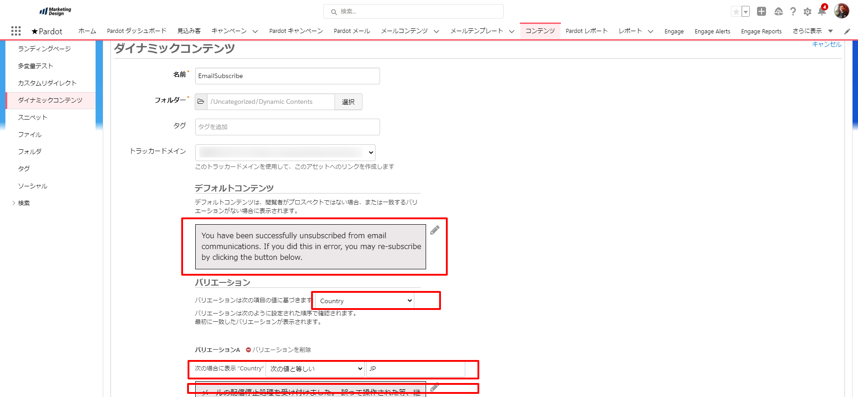Open the Salesforce Trailhead guidance icon

pos(778,12)
